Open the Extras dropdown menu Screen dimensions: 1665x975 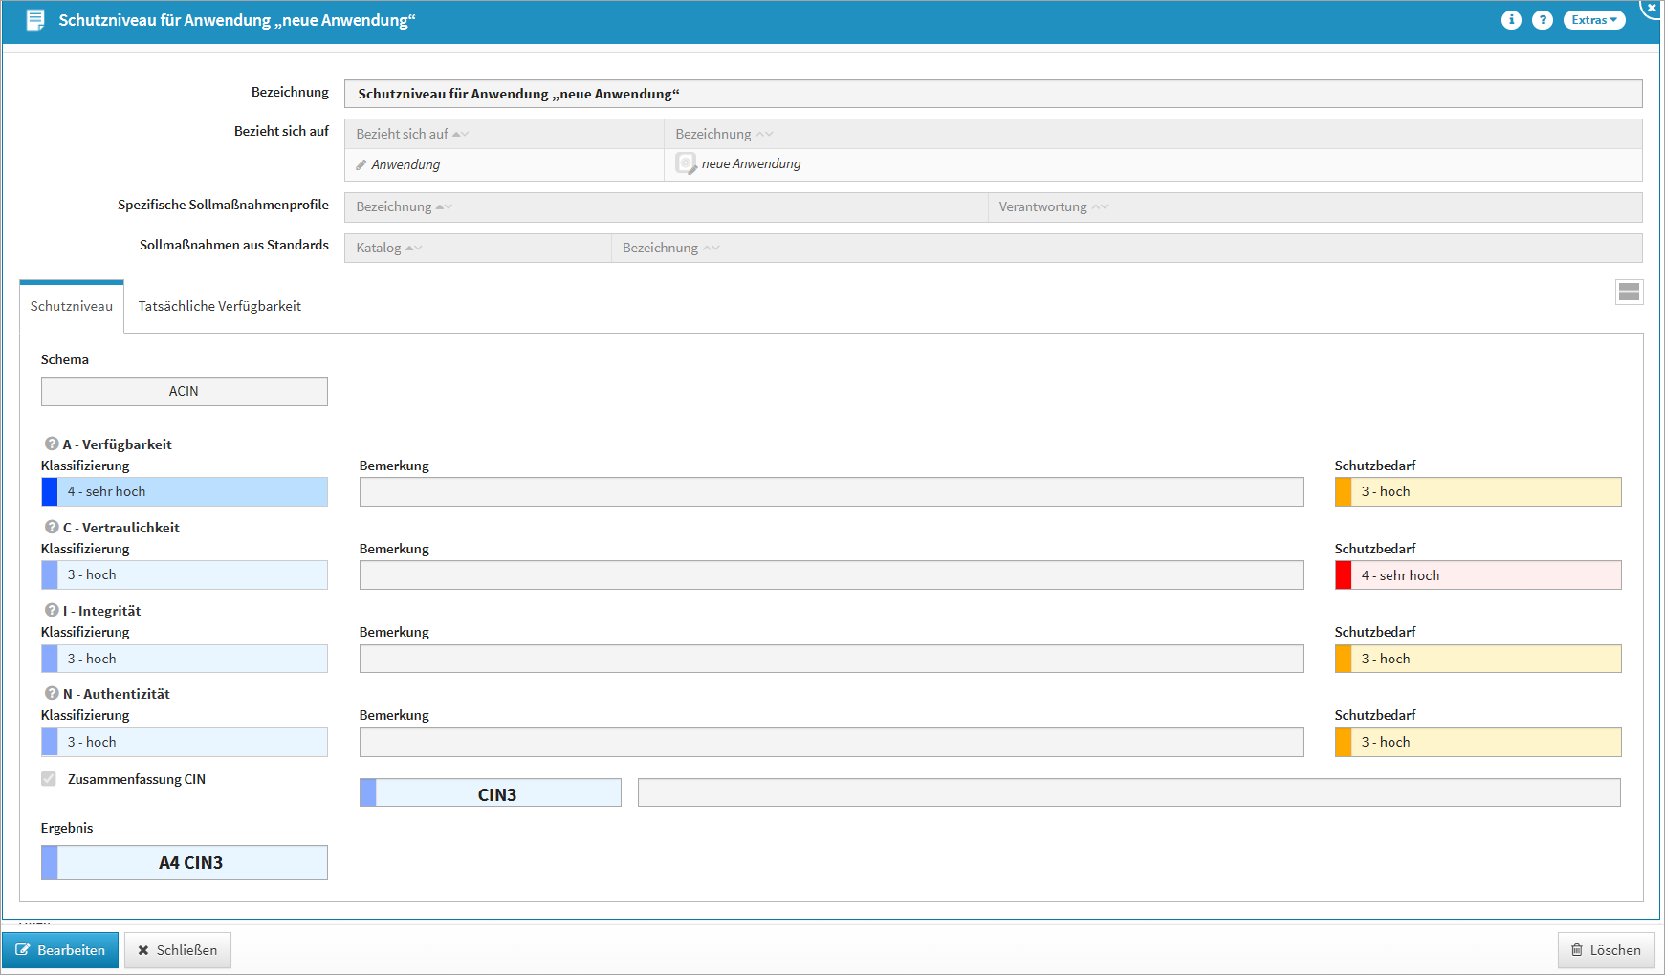[1593, 20]
